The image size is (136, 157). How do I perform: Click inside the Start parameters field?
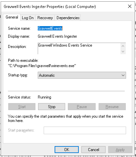click(x=85, y=130)
